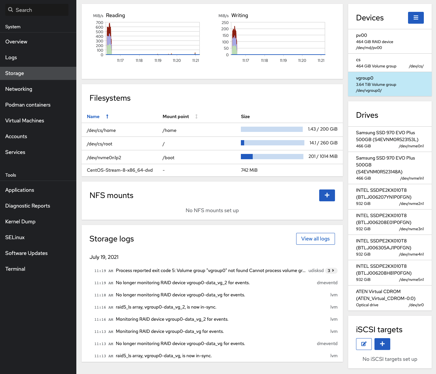Add a new iSCSI target

pos(382,344)
